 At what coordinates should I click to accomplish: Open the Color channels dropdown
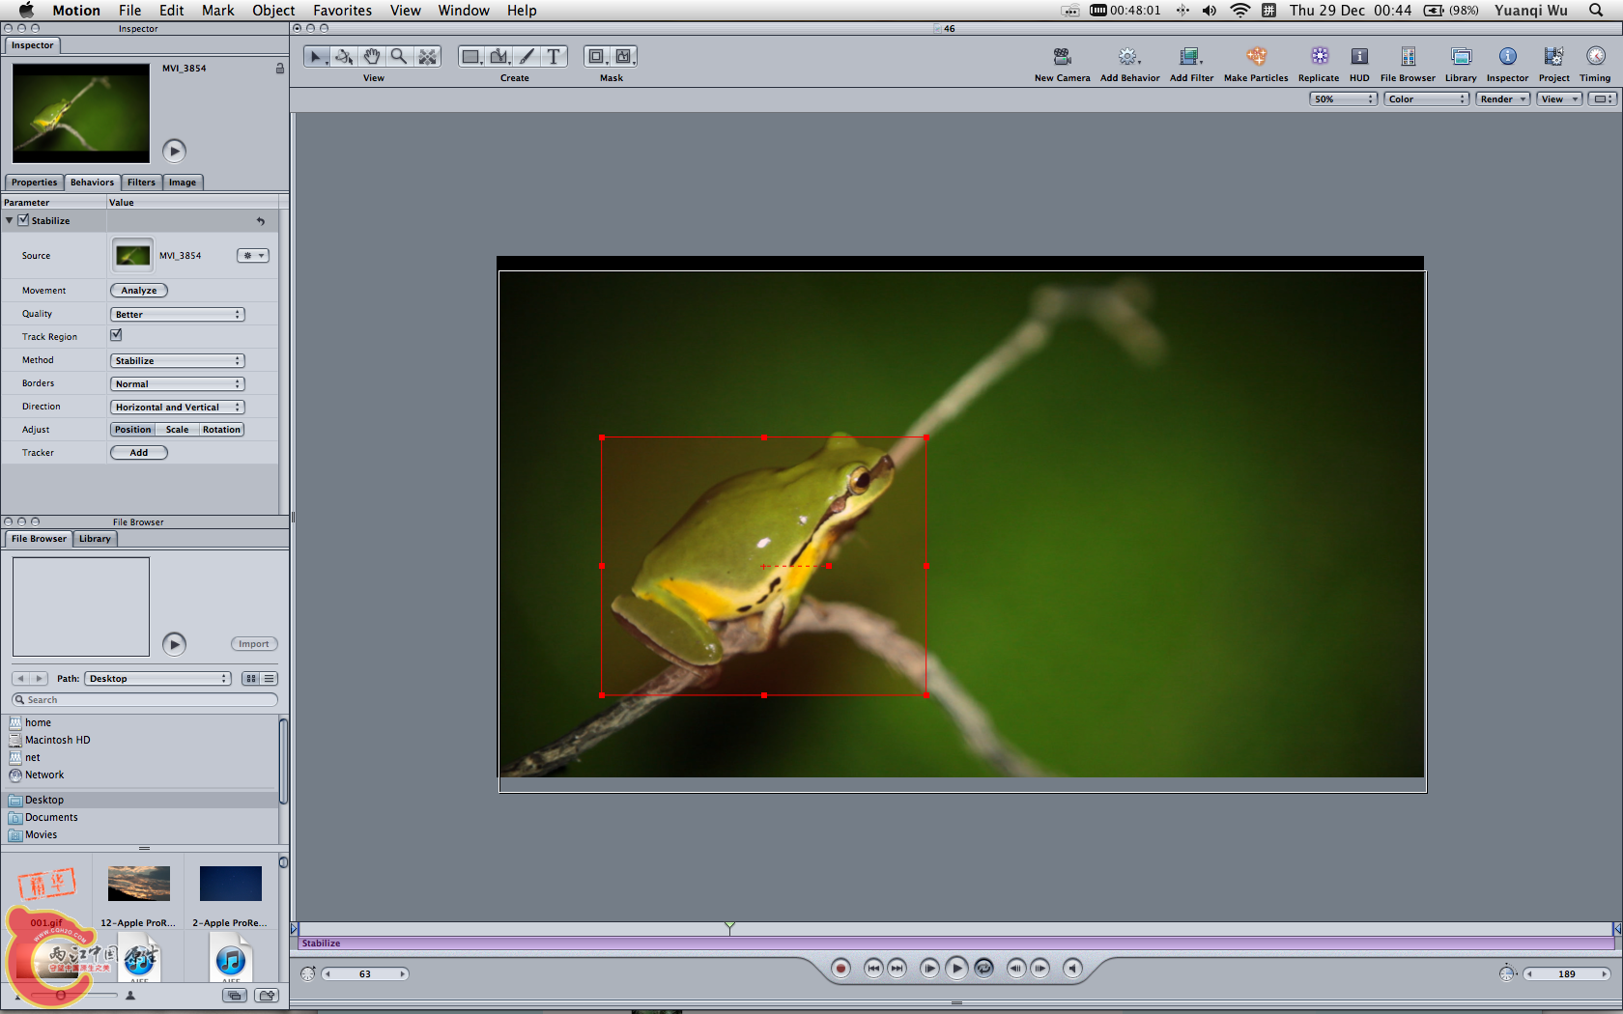[1427, 99]
